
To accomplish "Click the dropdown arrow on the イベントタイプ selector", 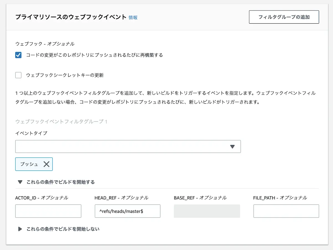I will (x=233, y=146).
